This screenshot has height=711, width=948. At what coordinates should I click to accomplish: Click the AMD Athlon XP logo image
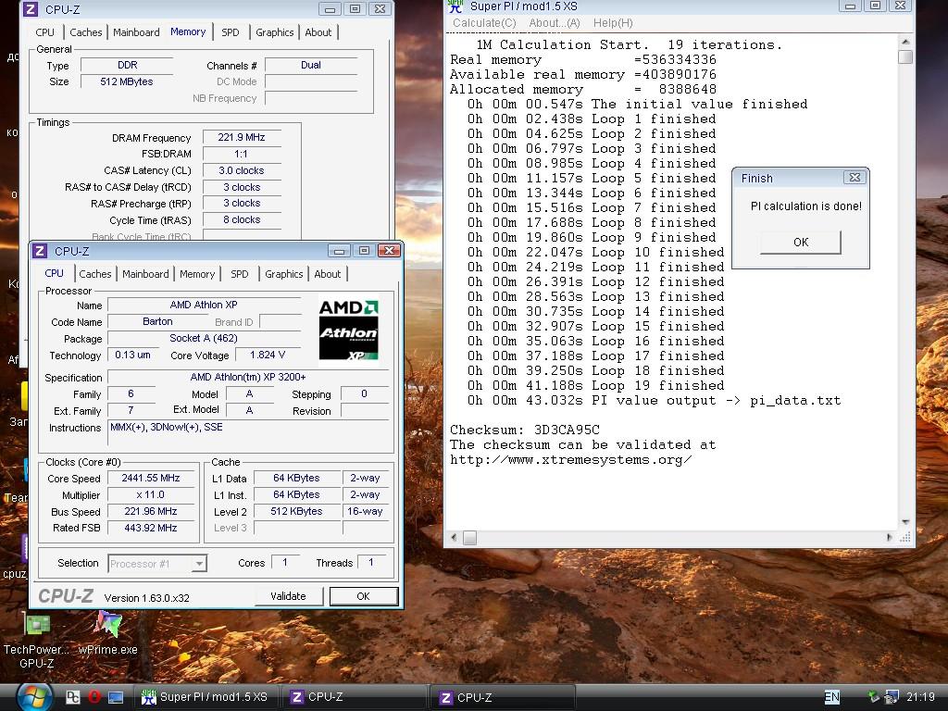tap(348, 331)
